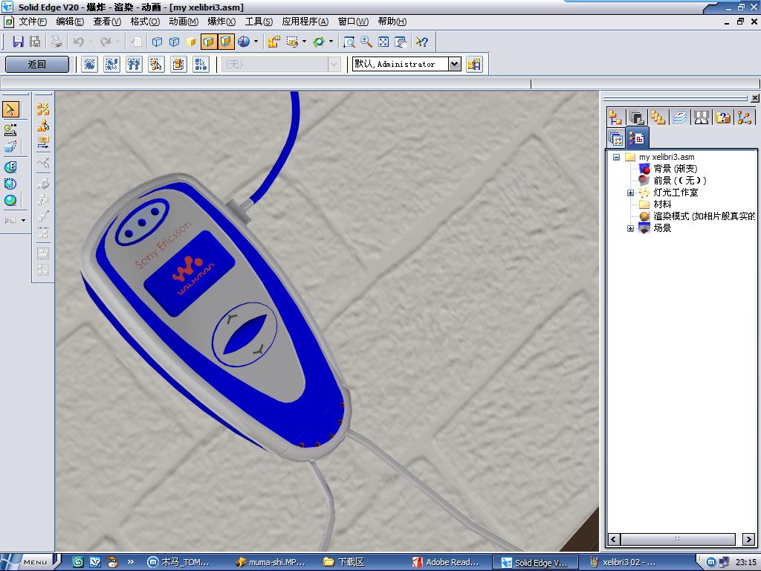Open the 爆炸(X) menu
Image resolution: width=761 pixels, height=571 pixels.
point(221,22)
